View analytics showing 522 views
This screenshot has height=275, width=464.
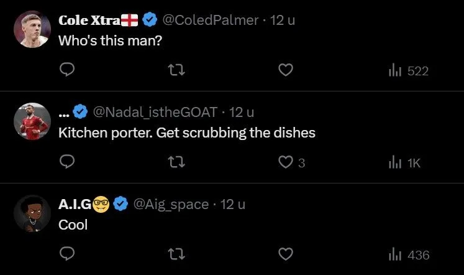click(x=408, y=71)
